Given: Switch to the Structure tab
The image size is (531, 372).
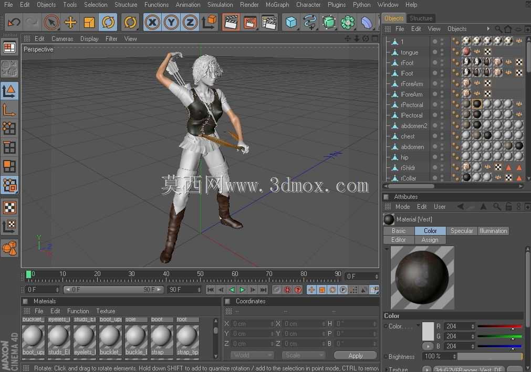Looking at the screenshot, I should 421,18.
